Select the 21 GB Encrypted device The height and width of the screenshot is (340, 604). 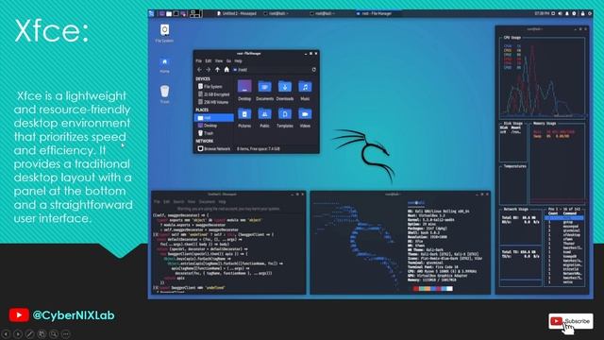click(213, 94)
